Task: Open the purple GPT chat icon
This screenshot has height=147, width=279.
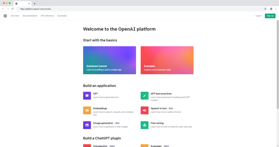Action: 87,96
